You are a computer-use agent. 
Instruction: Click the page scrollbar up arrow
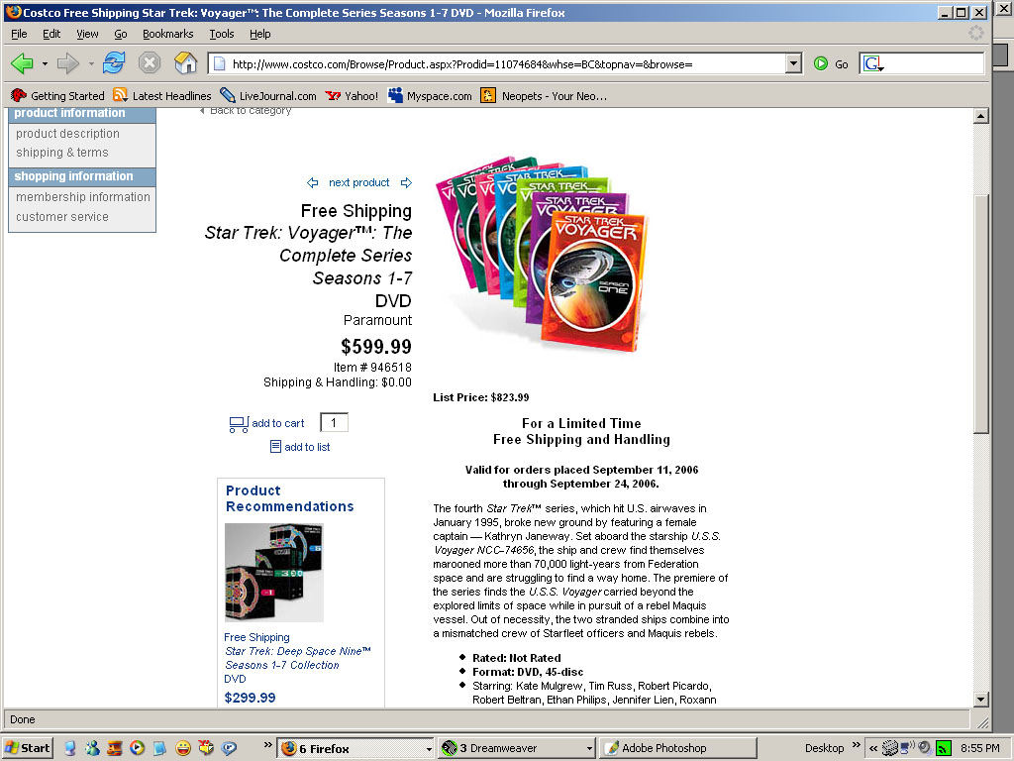coord(981,117)
